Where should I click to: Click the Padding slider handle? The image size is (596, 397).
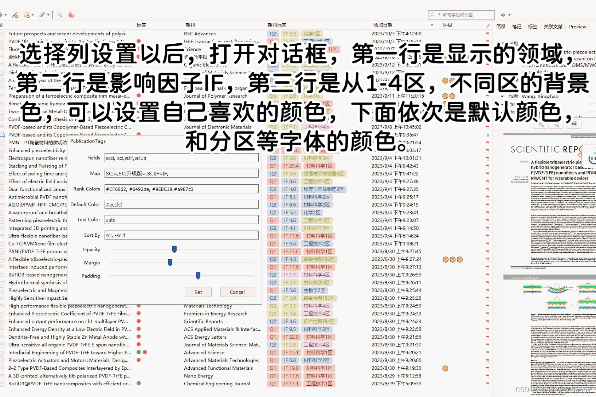(x=198, y=276)
